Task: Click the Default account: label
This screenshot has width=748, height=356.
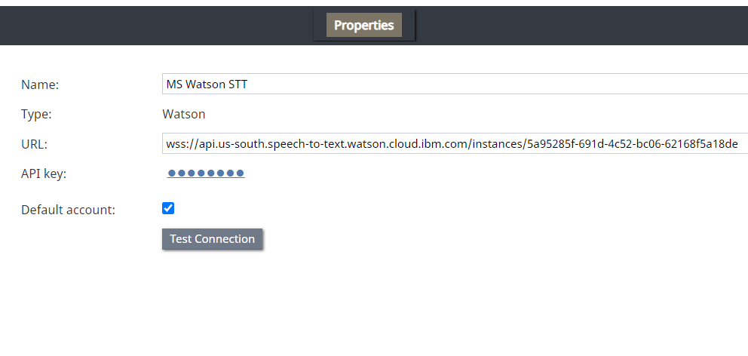Action: 68,210
